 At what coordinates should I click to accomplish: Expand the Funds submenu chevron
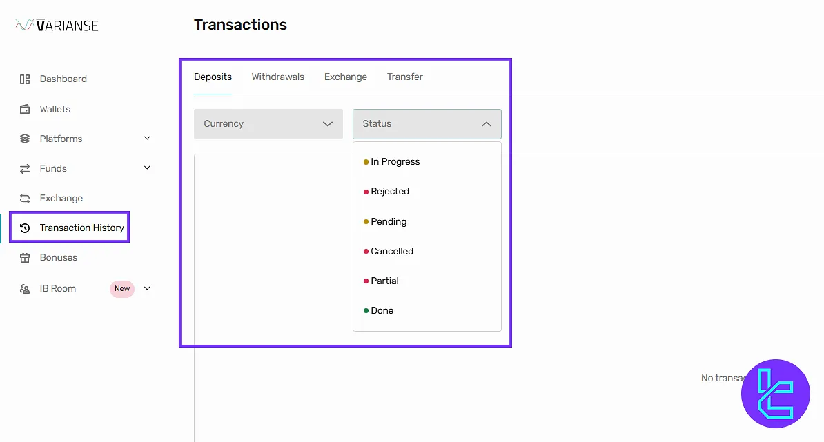point(147,168)
